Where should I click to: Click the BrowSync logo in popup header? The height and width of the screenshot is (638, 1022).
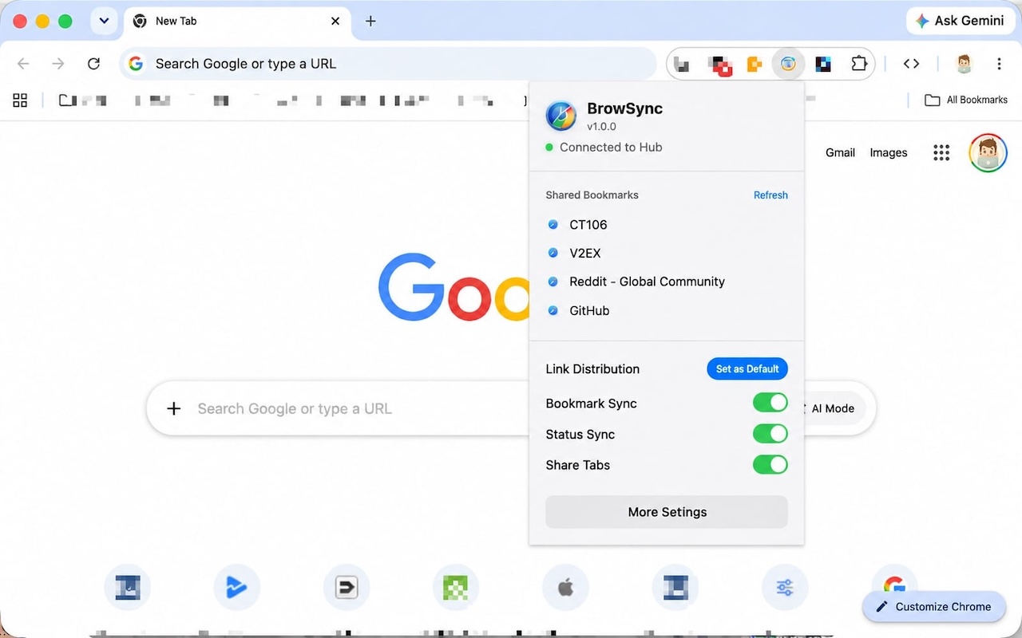(561, 116)
